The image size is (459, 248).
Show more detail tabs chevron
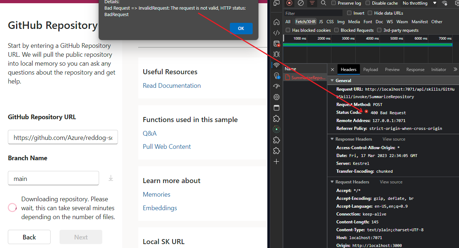[x=455, y=70]
